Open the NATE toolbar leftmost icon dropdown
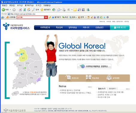The image size is (136, 113). [x=4, y=17]
